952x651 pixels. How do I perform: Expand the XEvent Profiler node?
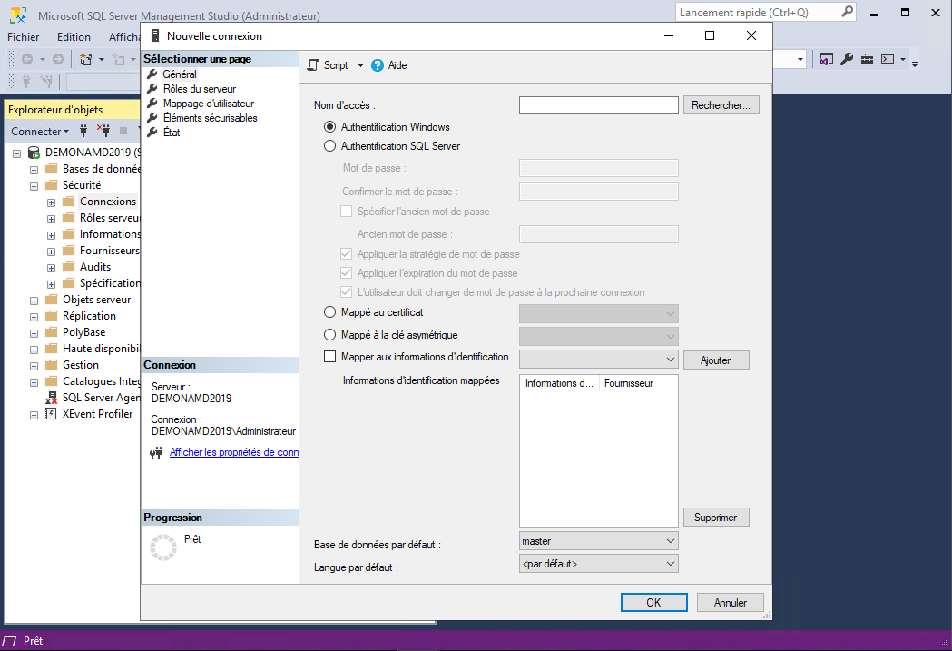(34, 415)
